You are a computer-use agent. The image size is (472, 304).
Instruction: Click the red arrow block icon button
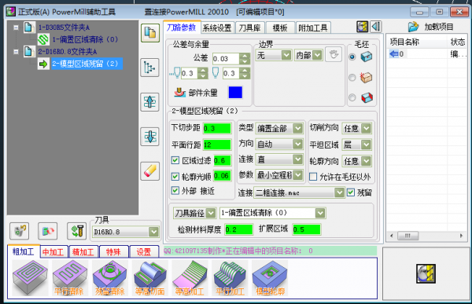tap(48, 231)
